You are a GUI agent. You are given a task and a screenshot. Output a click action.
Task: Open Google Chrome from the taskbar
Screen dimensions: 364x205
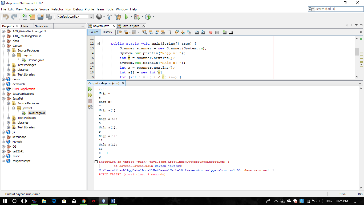84,201
